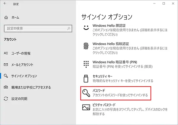Click the アカウント section heading
The image size is (178, 125).
pyautogui.click(x=10, y=39)
